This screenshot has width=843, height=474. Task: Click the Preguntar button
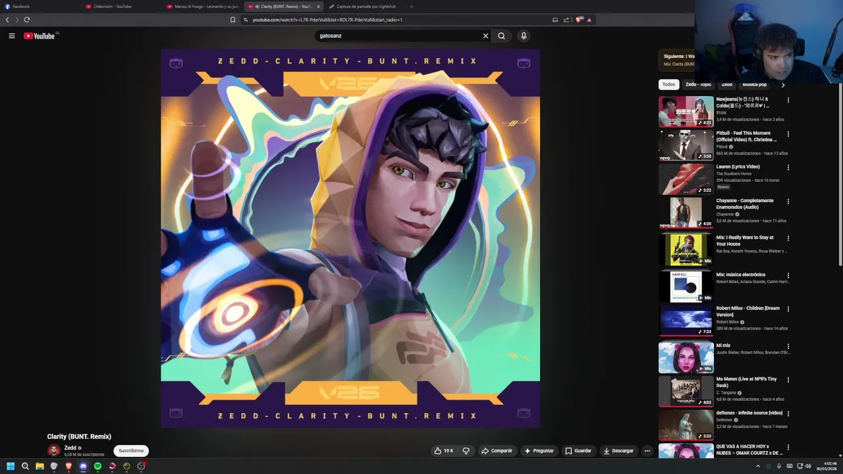539,451
